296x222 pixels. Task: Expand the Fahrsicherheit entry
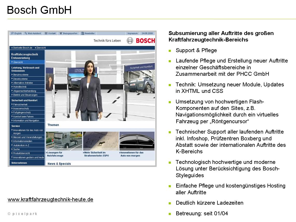19,105
